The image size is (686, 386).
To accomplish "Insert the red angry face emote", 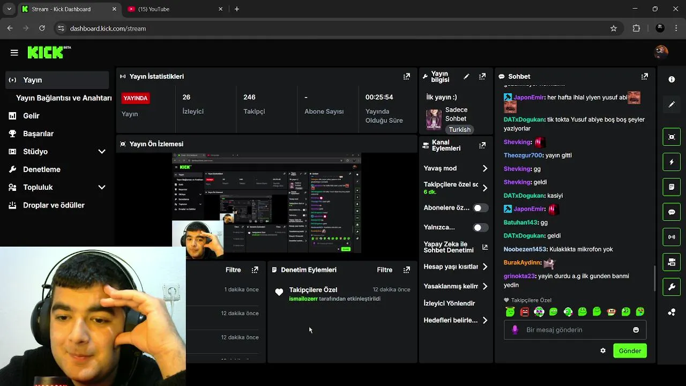I will point(525,311).
